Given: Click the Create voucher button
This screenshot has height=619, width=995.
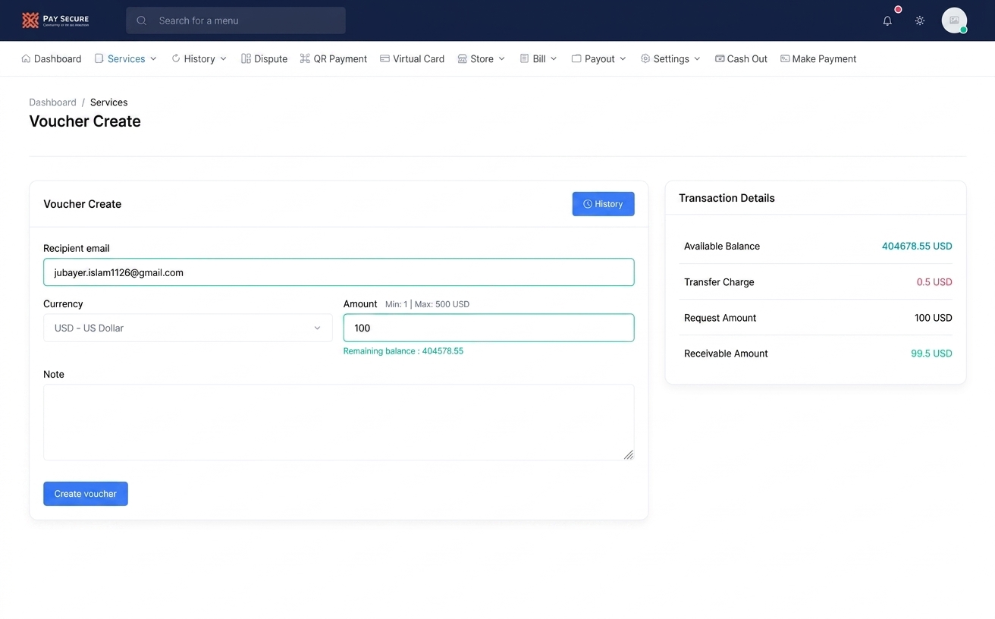Looking at the screenshot, I should click(x=86, y=494).
